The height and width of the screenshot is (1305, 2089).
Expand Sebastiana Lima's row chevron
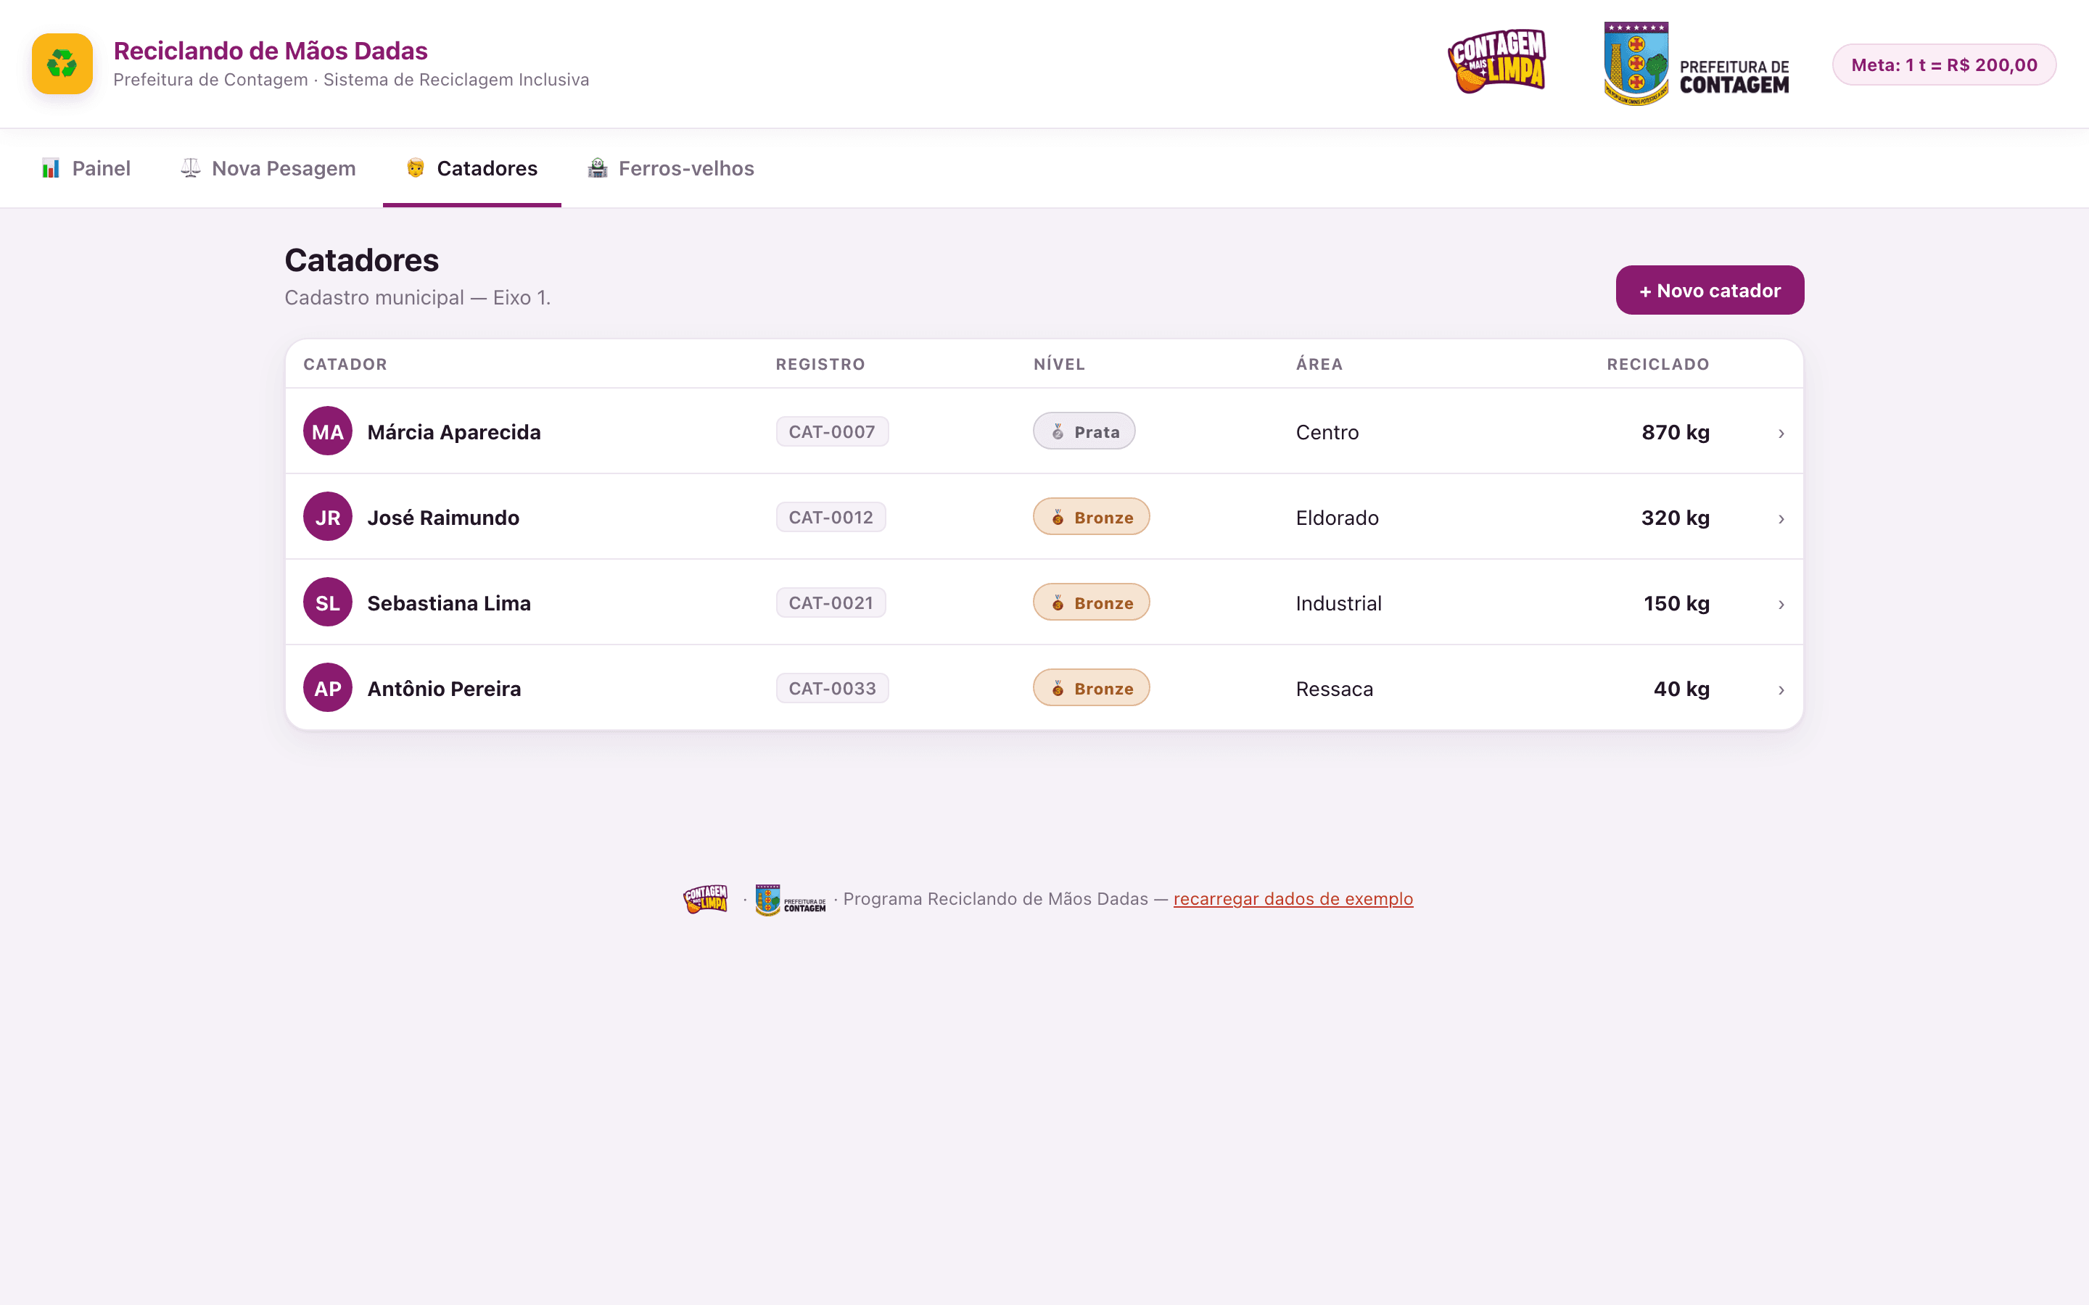pos(1781,604)
